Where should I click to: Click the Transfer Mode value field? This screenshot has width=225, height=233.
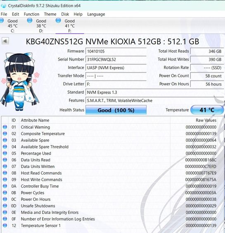tap(116, 76)
